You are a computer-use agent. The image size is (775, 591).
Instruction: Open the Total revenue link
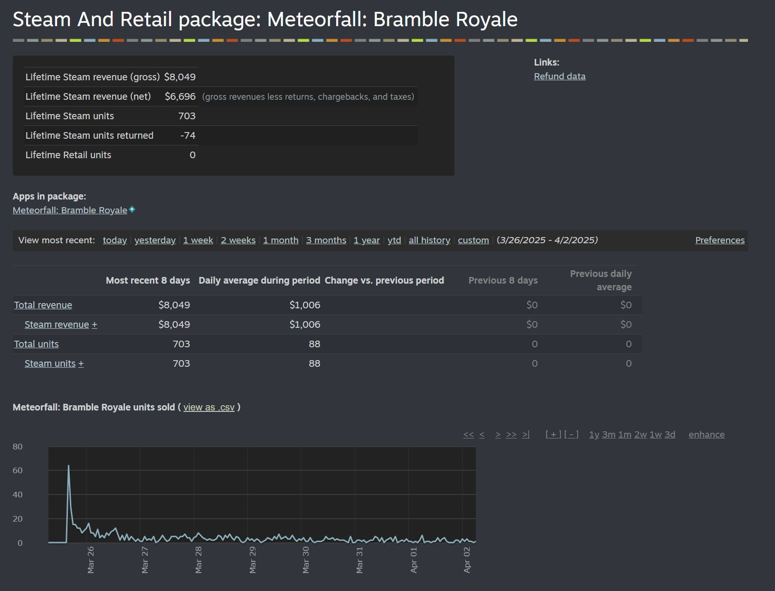(x=43, y=305)
